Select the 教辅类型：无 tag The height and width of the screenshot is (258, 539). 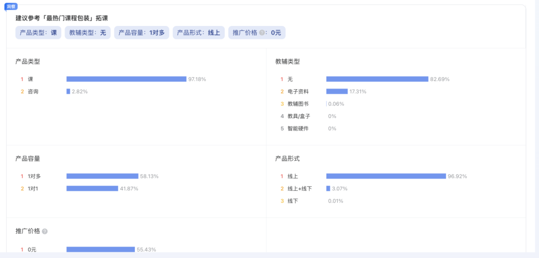pyautogui.click(x=87, y=33)
